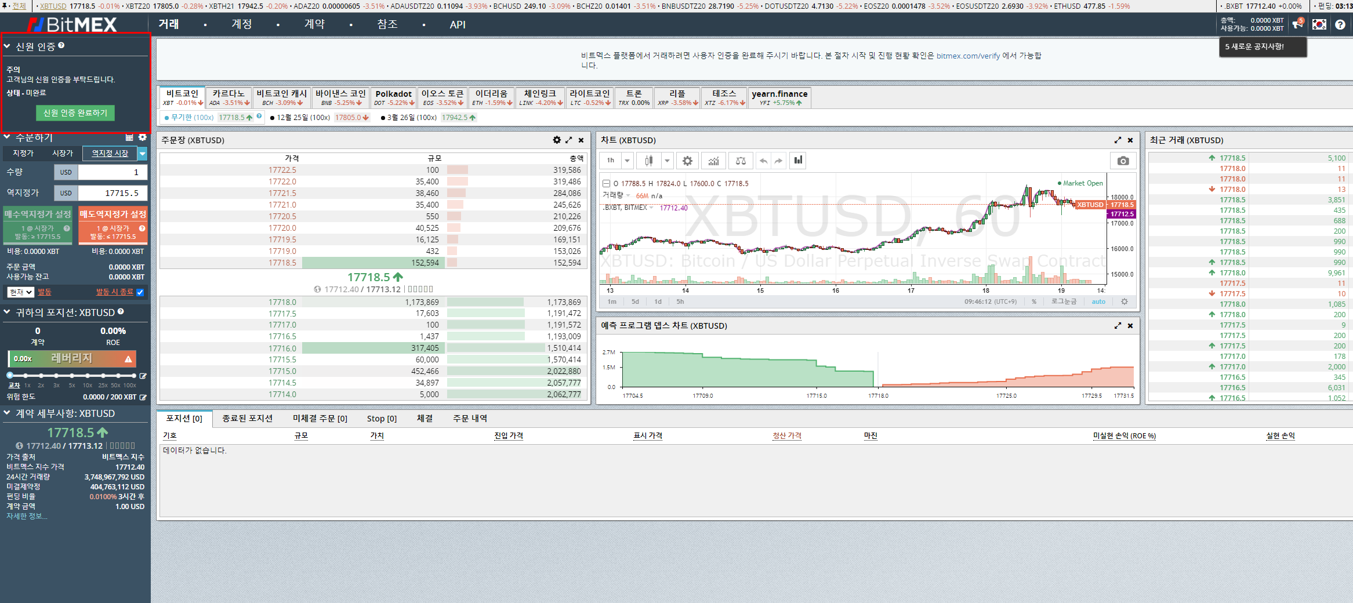This screenshot has height=603, width=1353.
Task: Edit leverage with the pencil icon
Action: coord(143,376)
